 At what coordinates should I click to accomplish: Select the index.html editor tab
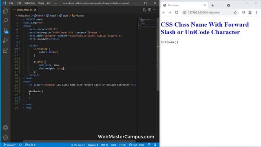[x=24, y=10]
